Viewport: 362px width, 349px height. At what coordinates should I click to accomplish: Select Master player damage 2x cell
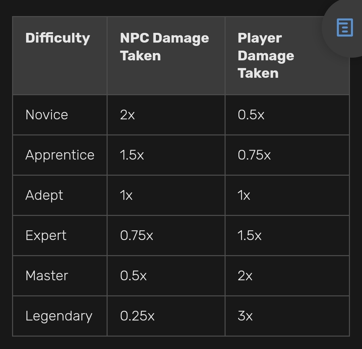pos(287,276)
